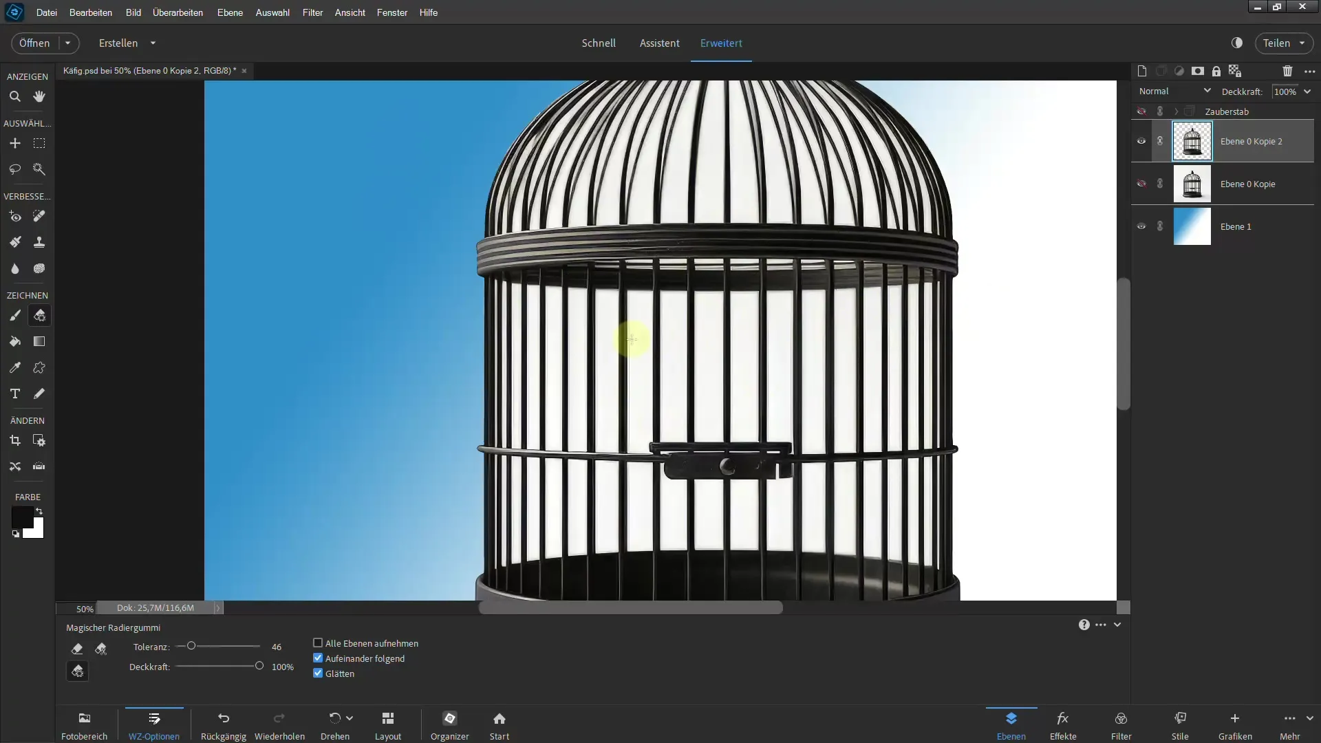
Task: Open tool options help
Action: 1084,625
